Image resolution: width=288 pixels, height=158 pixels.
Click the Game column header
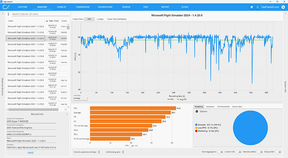point(11,21)
